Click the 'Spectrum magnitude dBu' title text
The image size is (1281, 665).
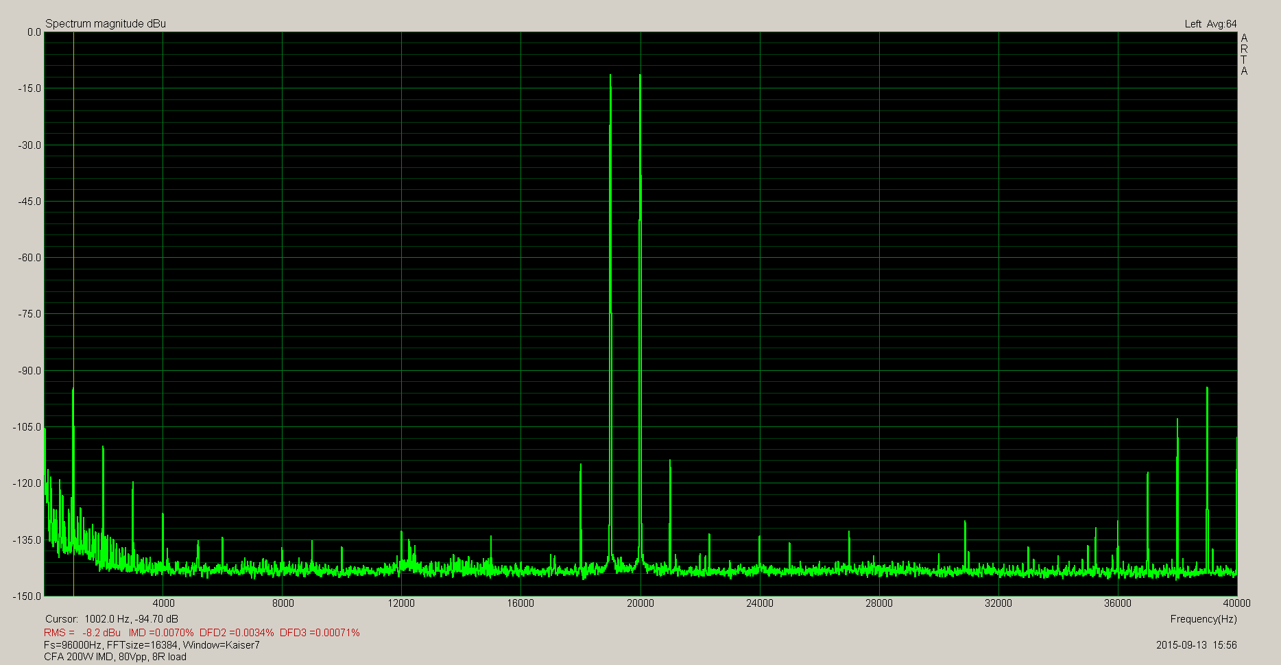click(x=106, y=23)
